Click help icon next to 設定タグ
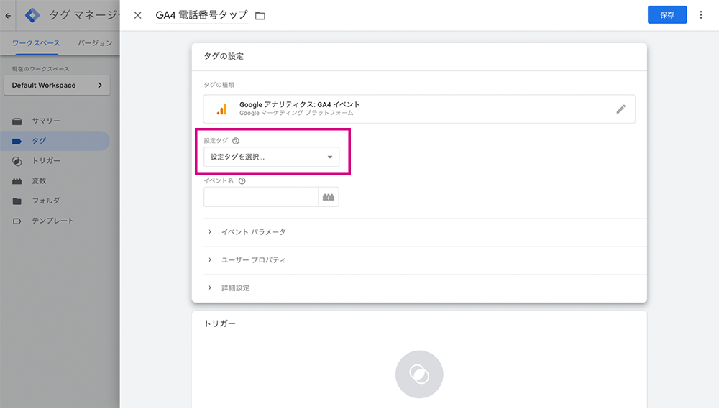719x409 pixels. [x=236, y=141]
